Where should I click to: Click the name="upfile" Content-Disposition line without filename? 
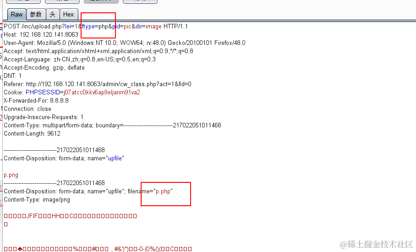pyautogui.click(x=64, y=159)
